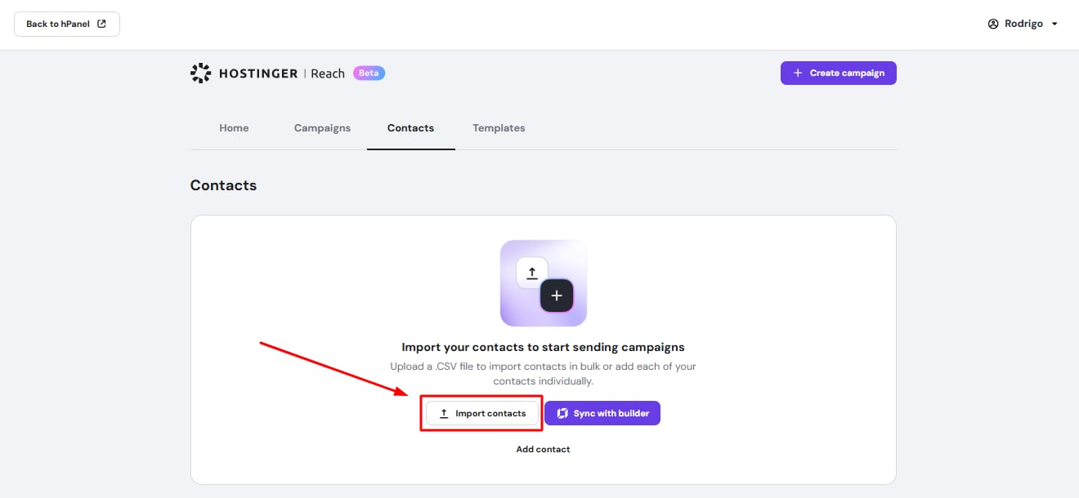This screenshot has width=1079, height=498.
Task: Click the Add contact link
Action: tap(543, 450)
